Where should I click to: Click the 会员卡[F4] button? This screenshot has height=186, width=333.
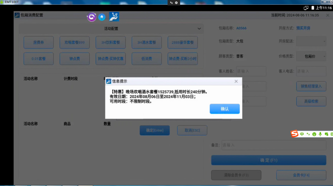coord(301,175)
